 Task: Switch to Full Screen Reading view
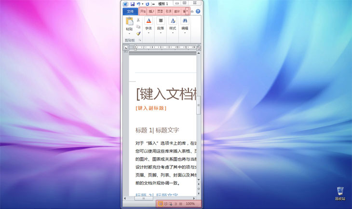[165, 204]
